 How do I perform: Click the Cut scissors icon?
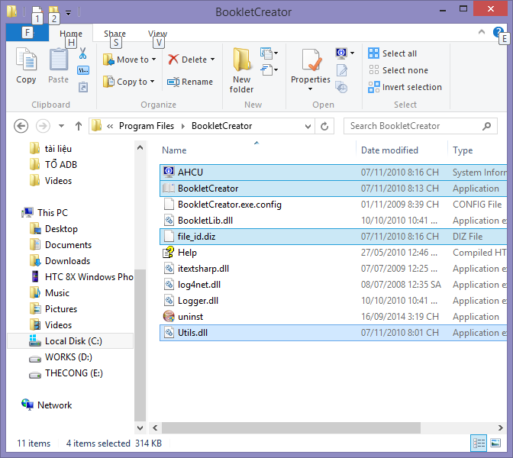(82, 53)
